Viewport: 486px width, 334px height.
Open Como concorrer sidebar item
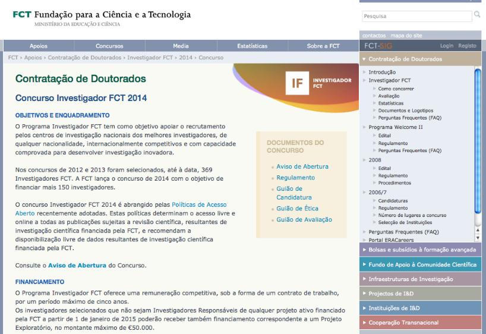pos(396,89)
